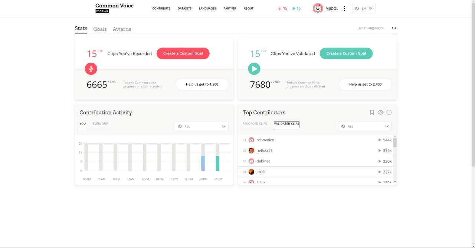Click the 7680 clips validated number
This screenshot has width=475, height=248.
pos(260,85)
